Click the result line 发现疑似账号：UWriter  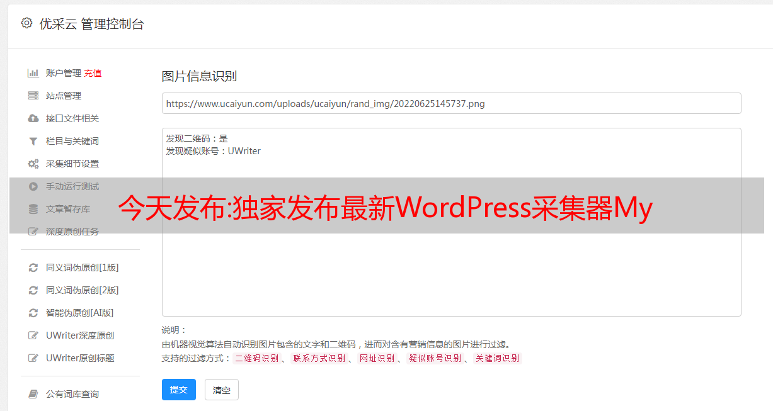(214, 151)
